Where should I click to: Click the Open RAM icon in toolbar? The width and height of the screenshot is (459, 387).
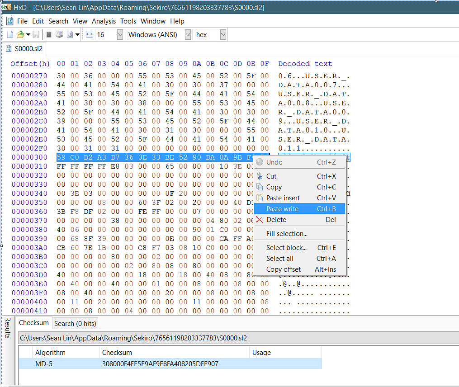pyautogui.click(x=49, y=35)
